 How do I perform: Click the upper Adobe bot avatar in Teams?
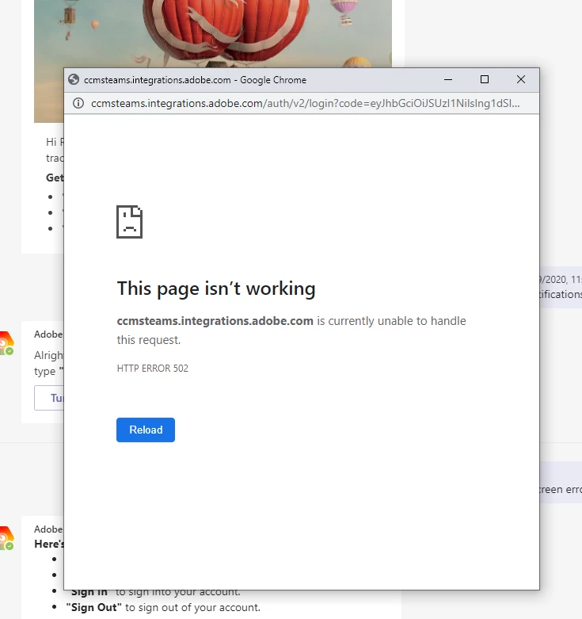pos(6,343)
